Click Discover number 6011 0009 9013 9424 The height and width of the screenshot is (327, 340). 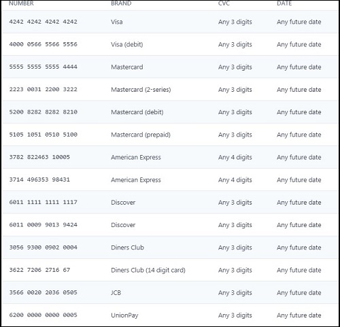pos(43,225)
